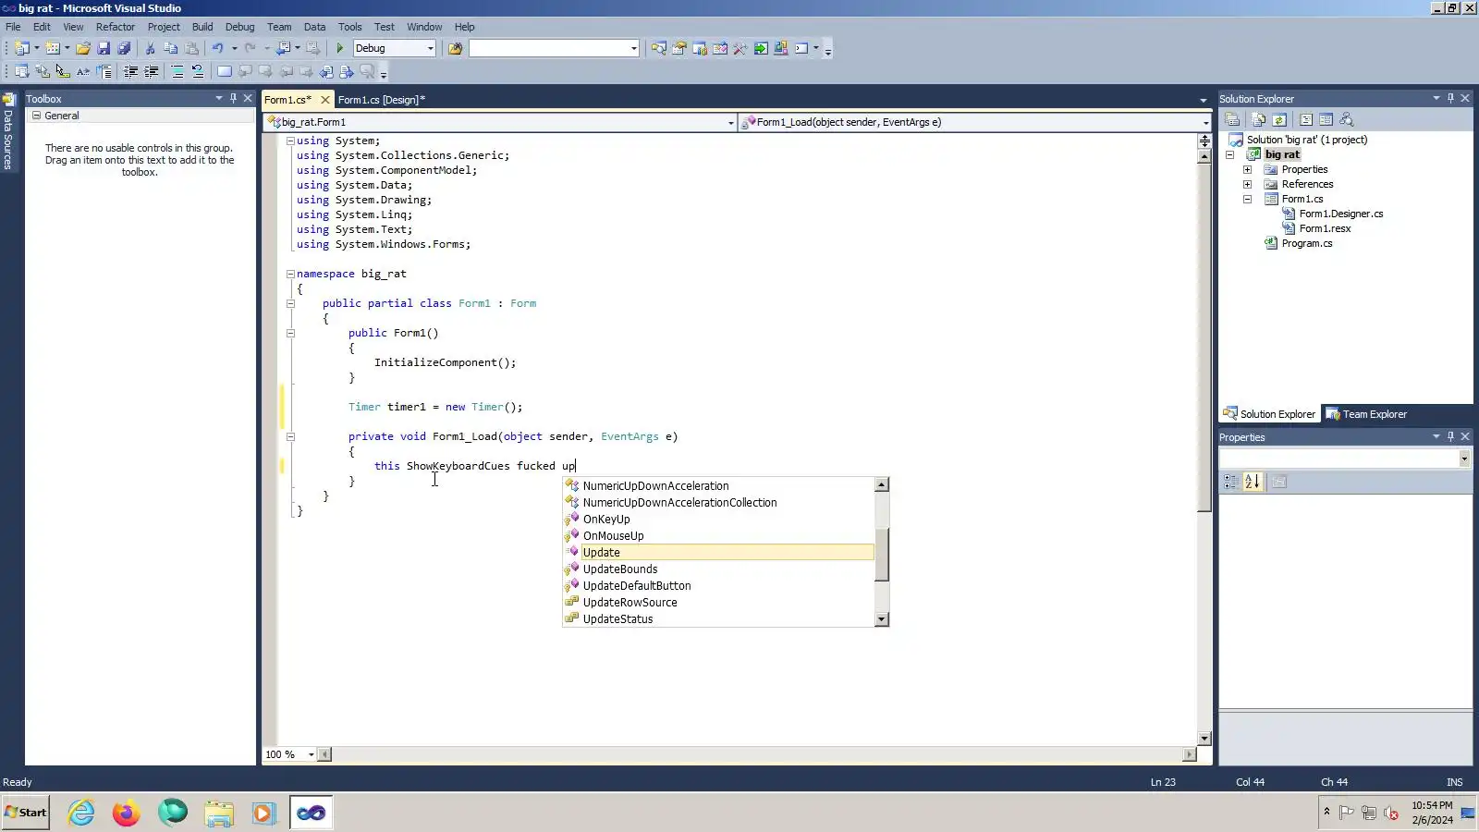Viewport: 1479px width, 832px height.
Task: Comment out selected lines toolbar icon
Action: coord(177,71)
